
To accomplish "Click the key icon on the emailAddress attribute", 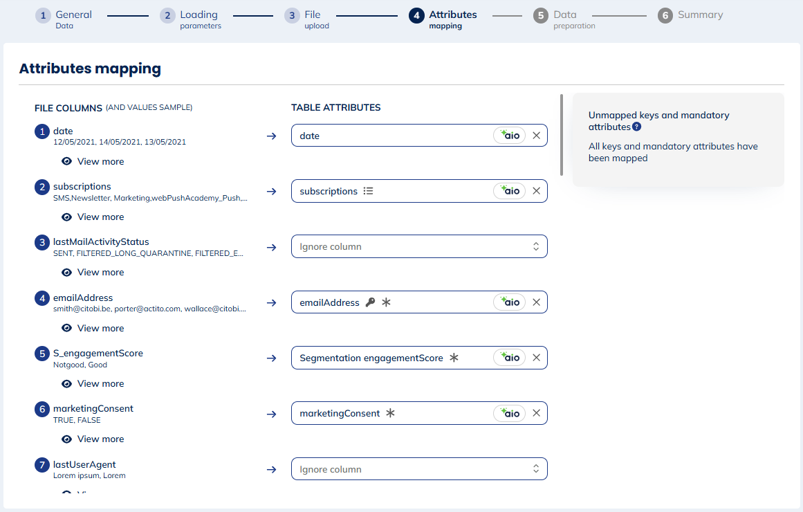I will [x=371, y=302].
